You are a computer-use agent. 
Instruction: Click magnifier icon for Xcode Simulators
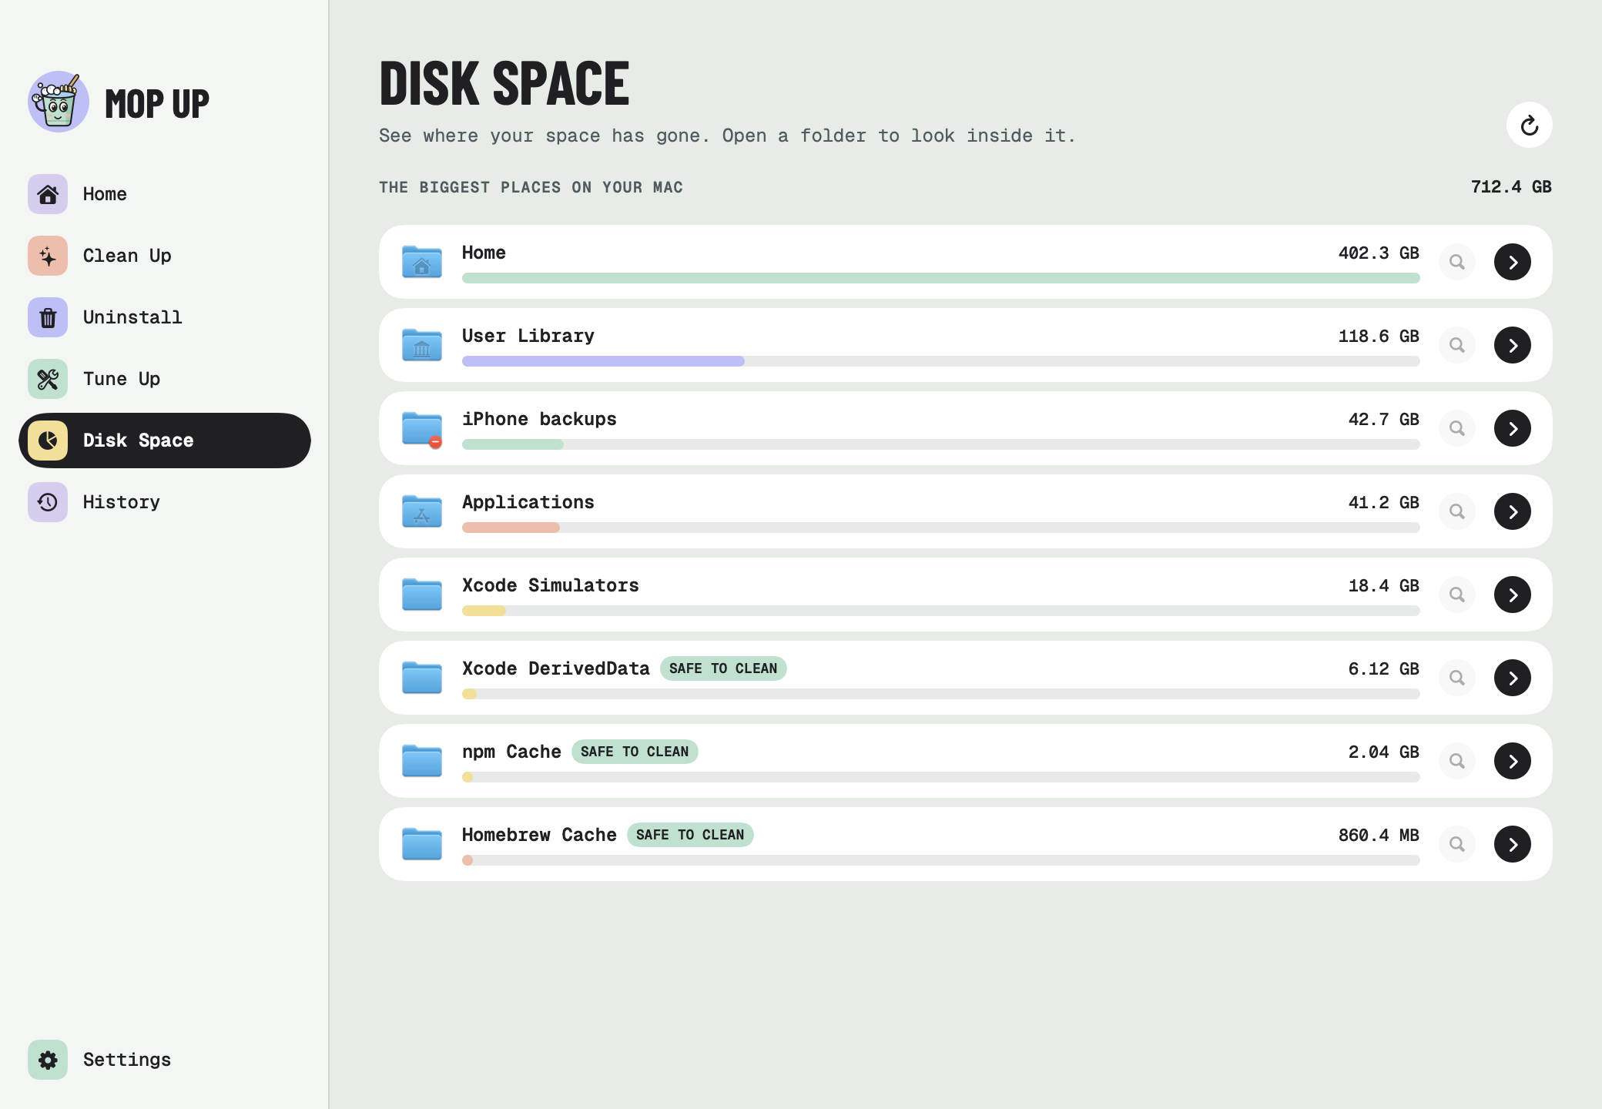[x=1456, y=595]
